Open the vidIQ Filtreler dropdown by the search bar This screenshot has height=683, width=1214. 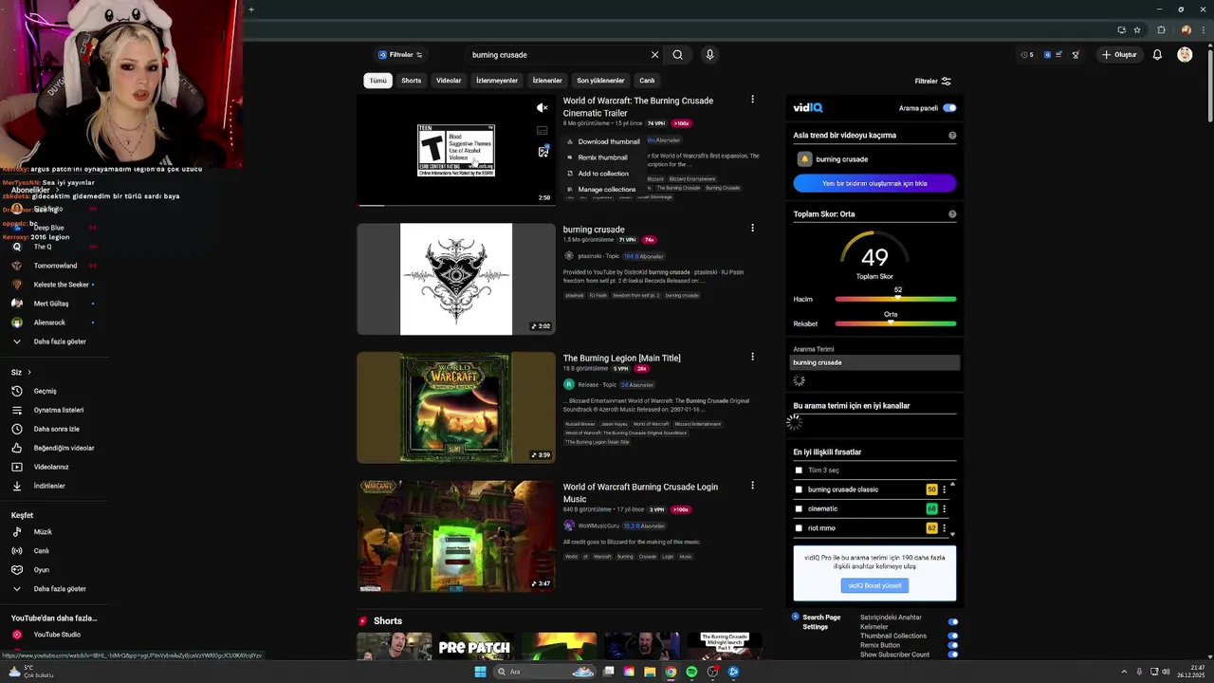400,55
